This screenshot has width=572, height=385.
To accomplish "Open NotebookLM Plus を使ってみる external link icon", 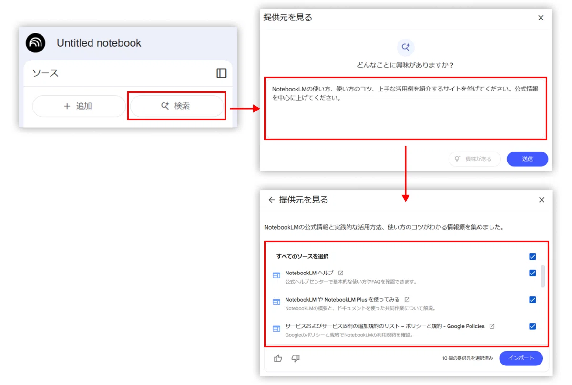I will [407, 300].
